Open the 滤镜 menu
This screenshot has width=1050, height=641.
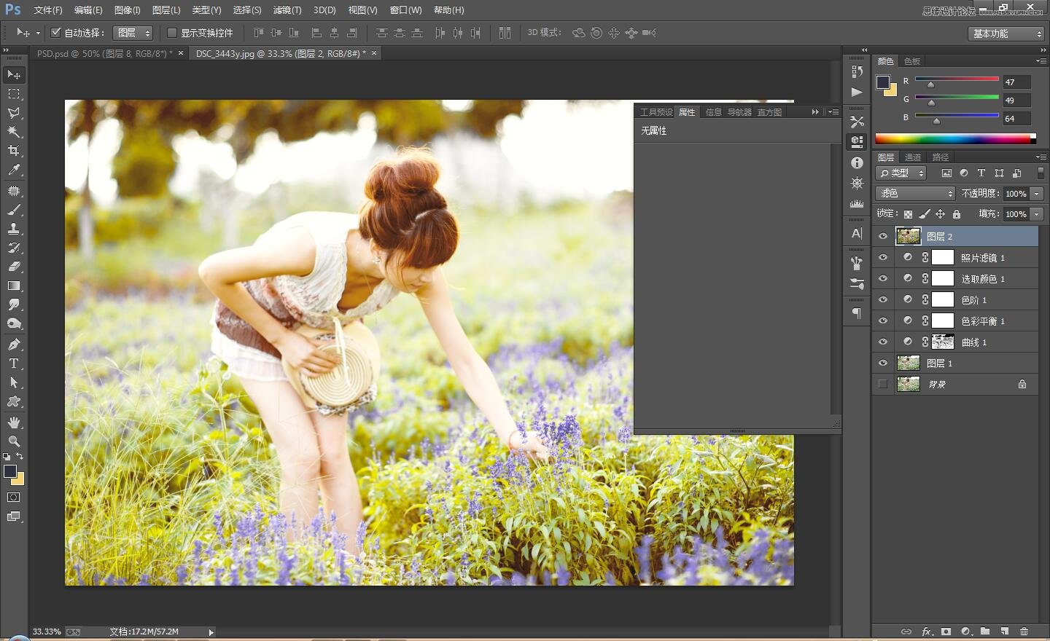pyautogui.click(x=287, y=10)
